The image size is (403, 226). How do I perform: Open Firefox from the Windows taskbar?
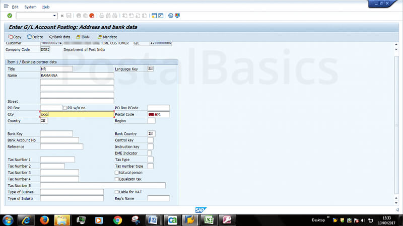tap(44, 220)
